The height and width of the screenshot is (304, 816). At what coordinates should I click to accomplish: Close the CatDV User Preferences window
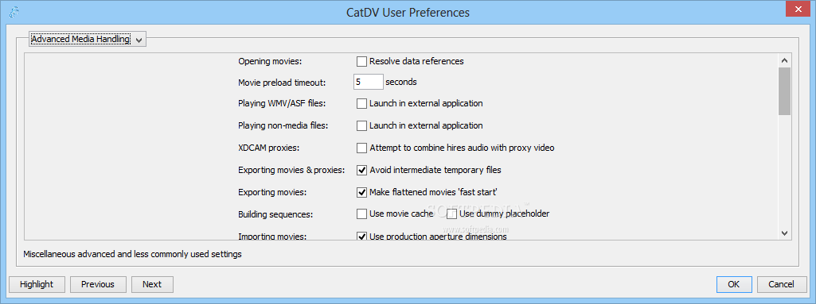(x=796, y=10)
